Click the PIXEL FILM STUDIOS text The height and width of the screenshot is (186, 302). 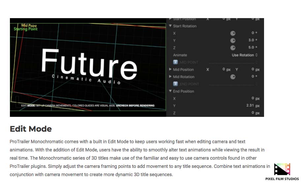[282, 179]
